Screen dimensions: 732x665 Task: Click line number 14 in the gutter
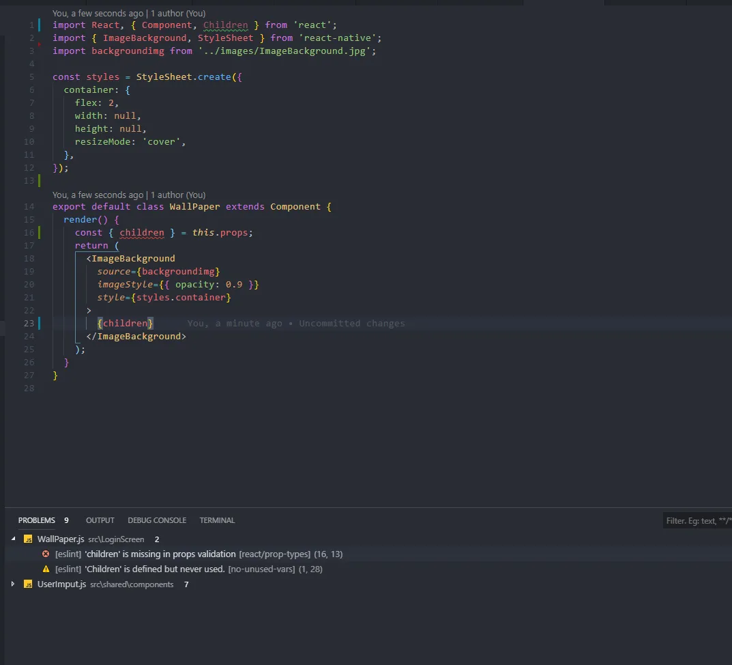[29, 207]
